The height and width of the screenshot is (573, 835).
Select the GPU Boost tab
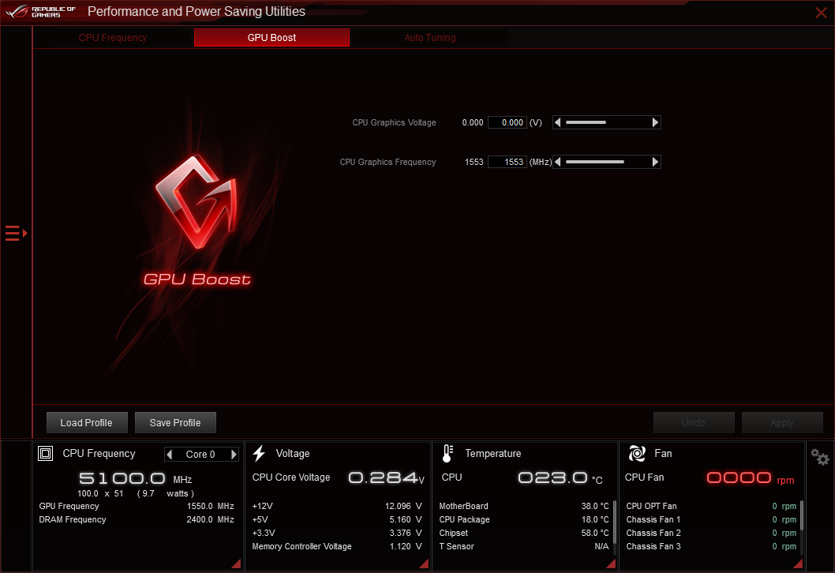pyautogui.click(x=271, y=38)
